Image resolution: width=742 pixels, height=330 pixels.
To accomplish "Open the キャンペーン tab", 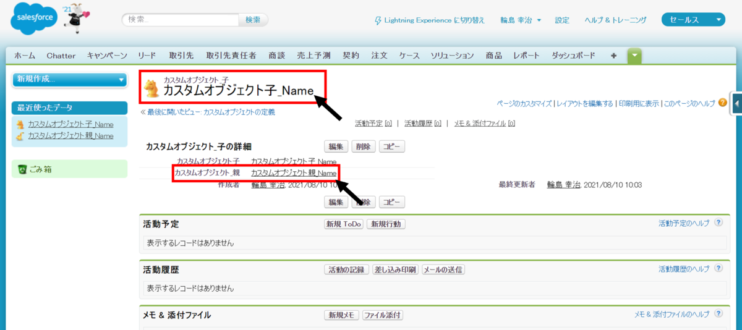I will 107,56.
